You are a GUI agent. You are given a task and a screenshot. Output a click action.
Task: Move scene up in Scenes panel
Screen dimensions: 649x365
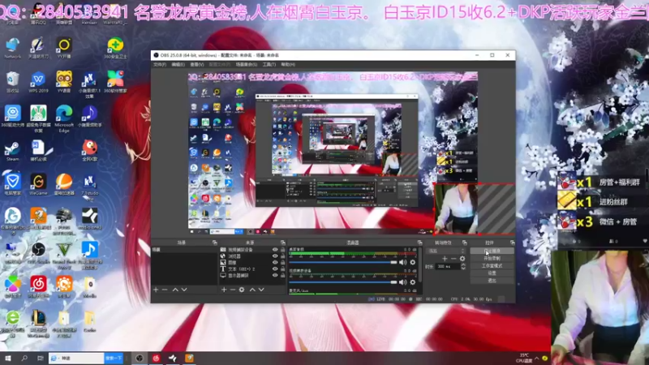(175, 290)
